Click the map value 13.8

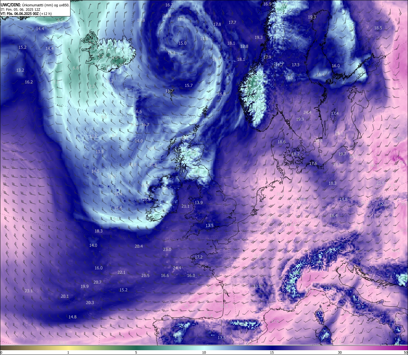point(257,287)
